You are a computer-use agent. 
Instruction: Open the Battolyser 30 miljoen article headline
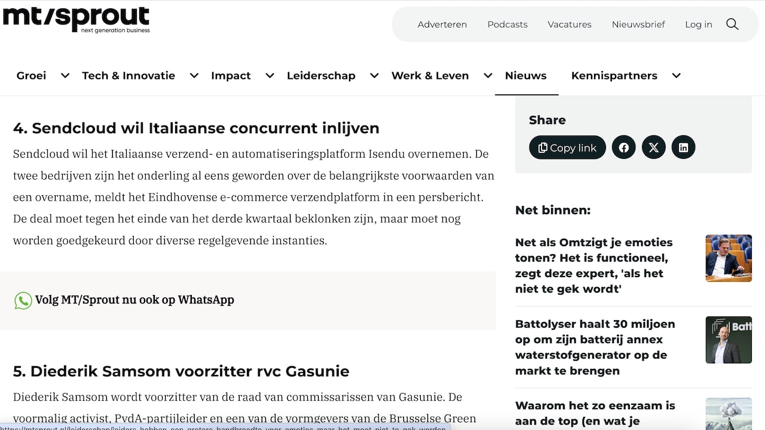pyautogui.click(x=595, y=348)
